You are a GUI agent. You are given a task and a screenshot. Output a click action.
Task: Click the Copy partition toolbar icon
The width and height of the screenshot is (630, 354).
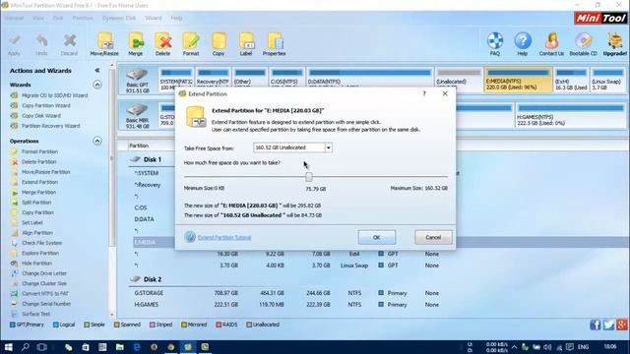[219, 44]
